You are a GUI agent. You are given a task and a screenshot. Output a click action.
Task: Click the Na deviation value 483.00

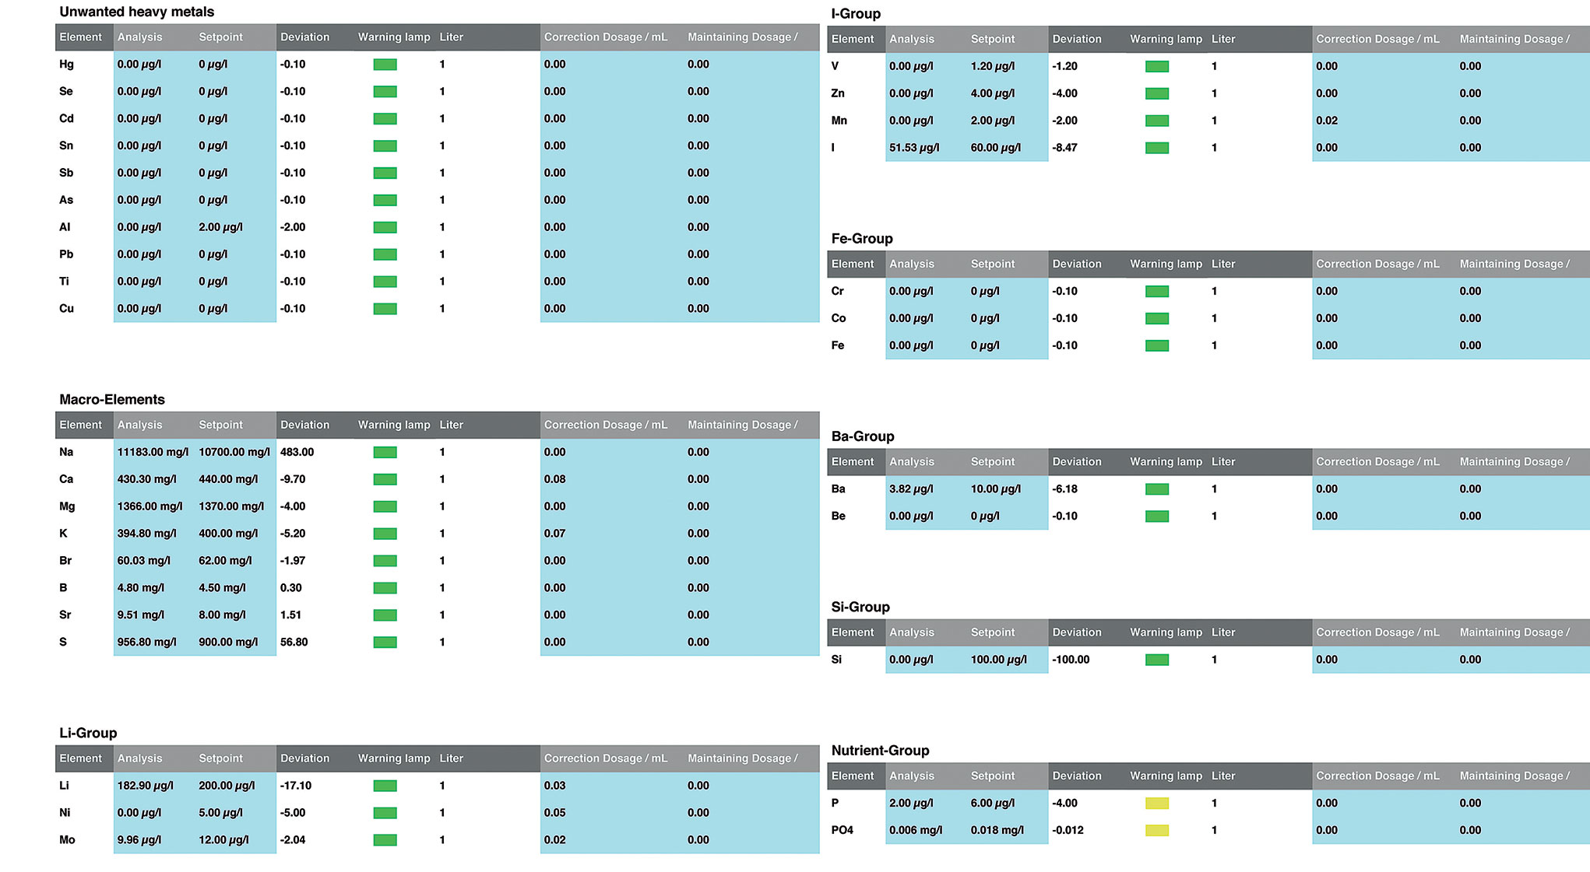pos(297,452)
